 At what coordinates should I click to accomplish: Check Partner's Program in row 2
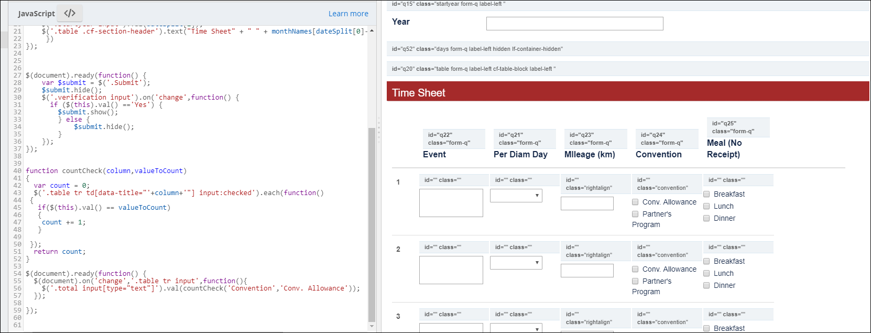[635, 281]
